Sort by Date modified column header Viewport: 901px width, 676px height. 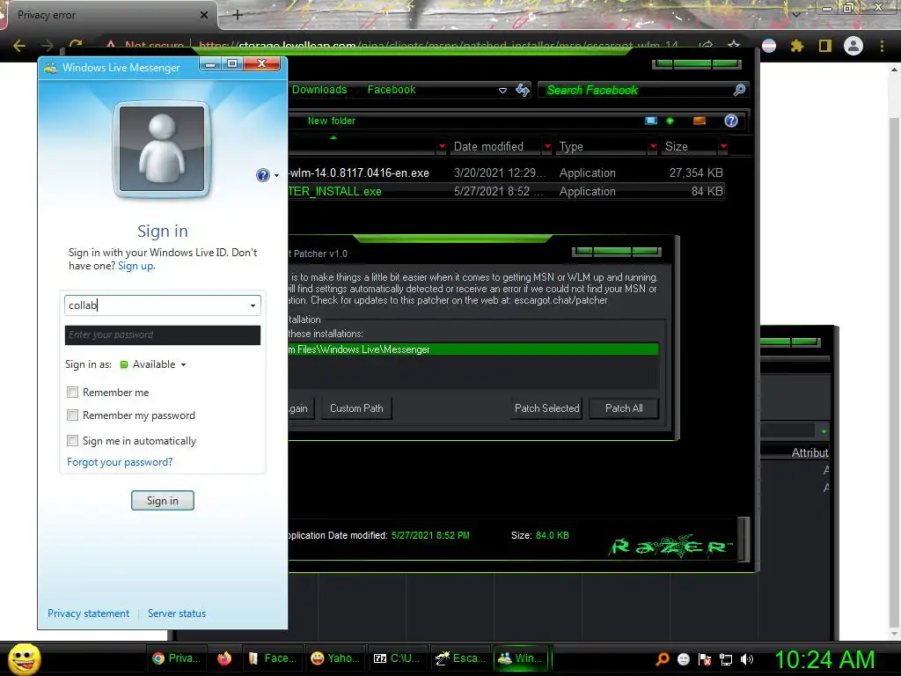point(488,147)
